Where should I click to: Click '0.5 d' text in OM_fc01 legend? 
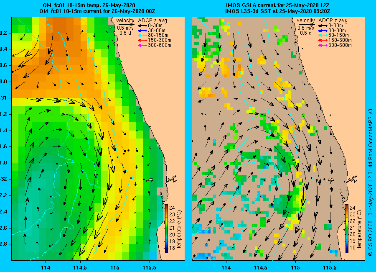point(125,33)
